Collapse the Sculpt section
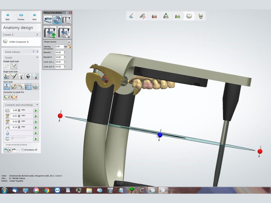271x203 pixels. pyautogui.click(x=37, y=57)
